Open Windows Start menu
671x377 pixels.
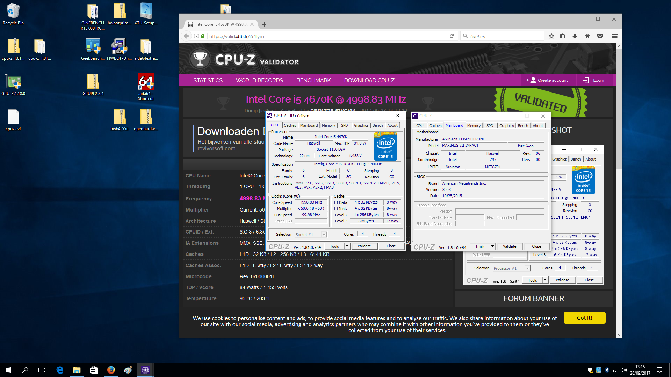8,370
